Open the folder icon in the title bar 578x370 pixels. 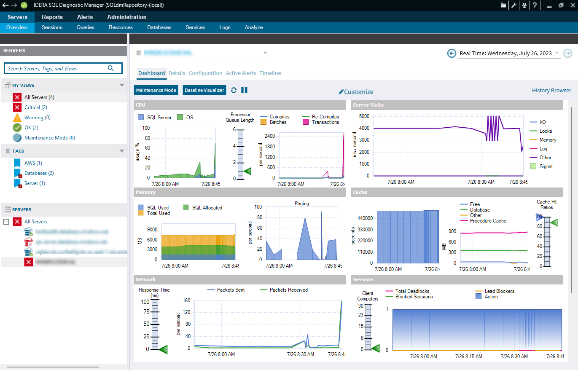coord(503,5)
